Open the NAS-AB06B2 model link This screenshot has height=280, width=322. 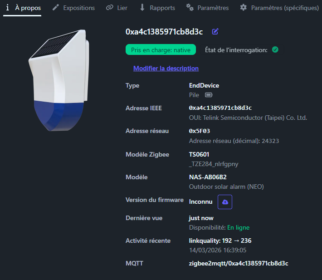click(x=207, y=177)
